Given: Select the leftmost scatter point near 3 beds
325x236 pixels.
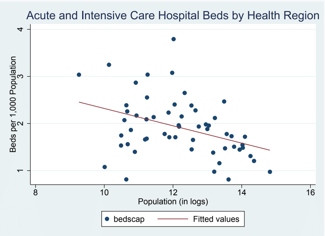Looking at the screenshot, I should click(79, 75).
